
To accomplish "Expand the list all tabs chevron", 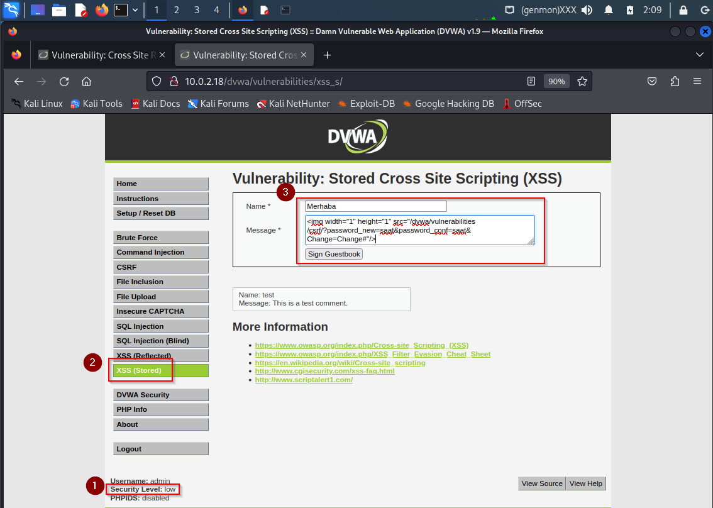I will point(699,55).
